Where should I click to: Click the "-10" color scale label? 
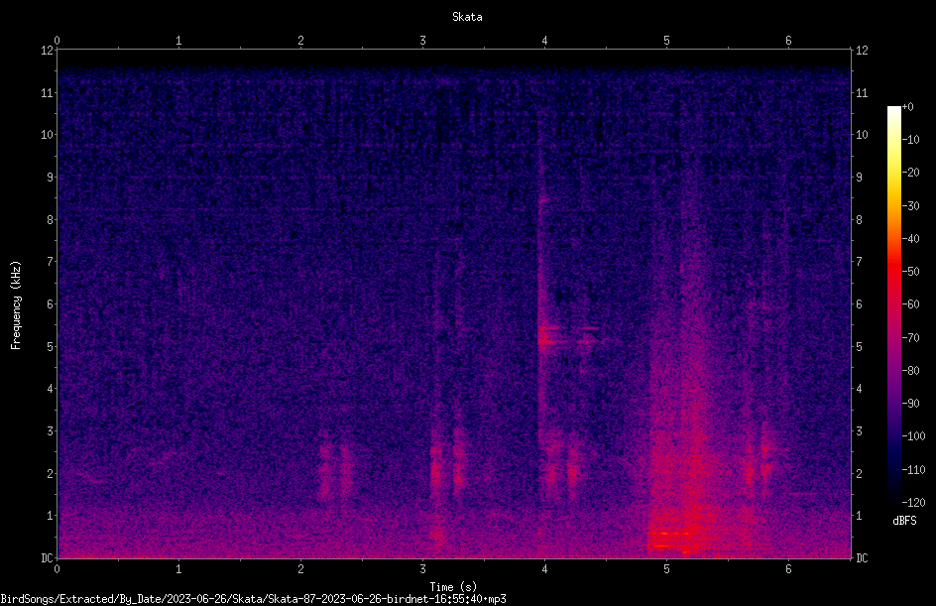pyautogui.click(x=911, y=140)
